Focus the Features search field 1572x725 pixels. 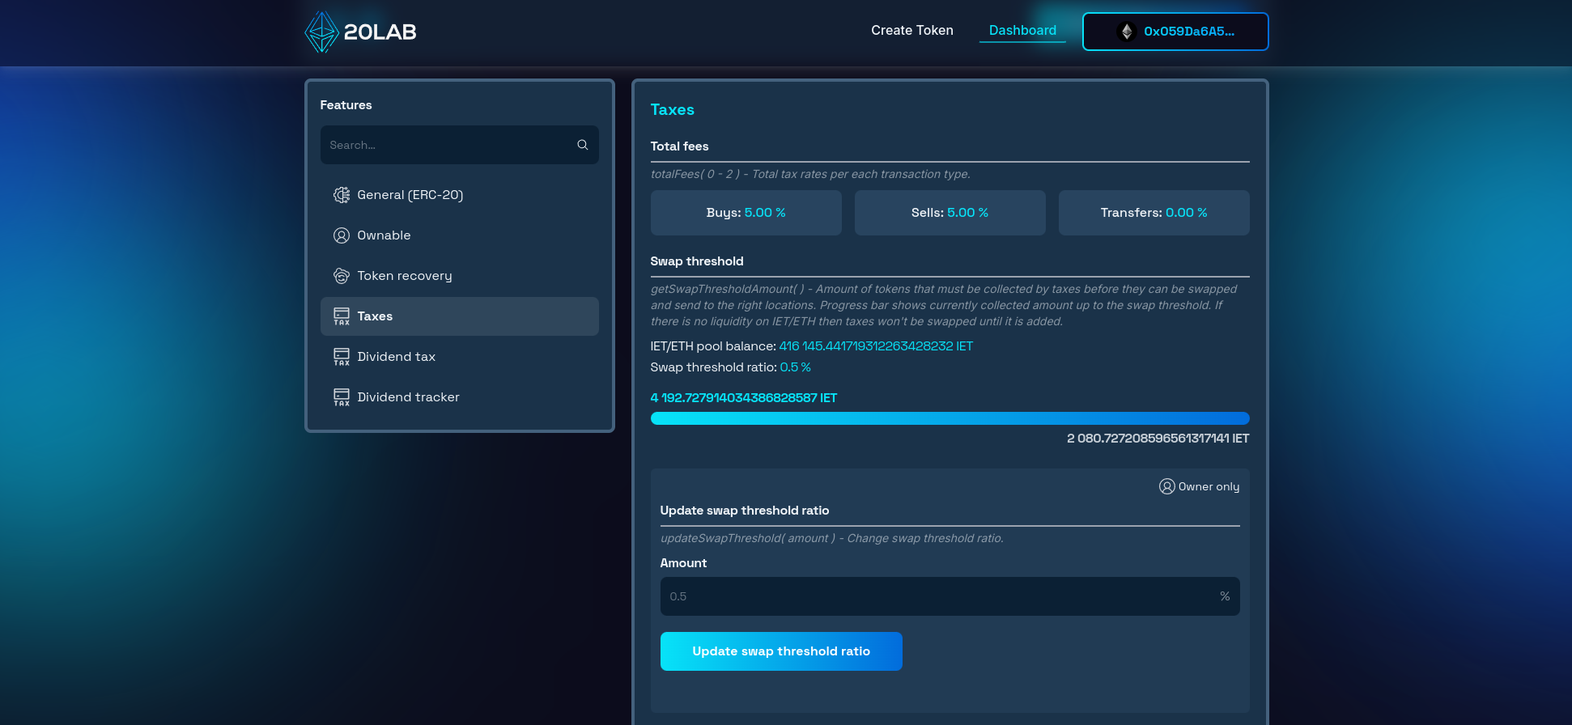[x=460, y=145]
